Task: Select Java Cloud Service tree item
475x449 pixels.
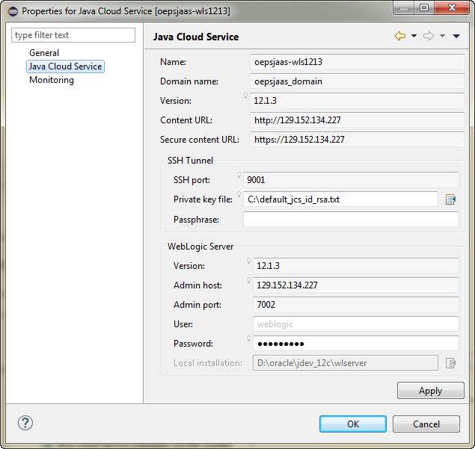Action: [x=65, y=66]
